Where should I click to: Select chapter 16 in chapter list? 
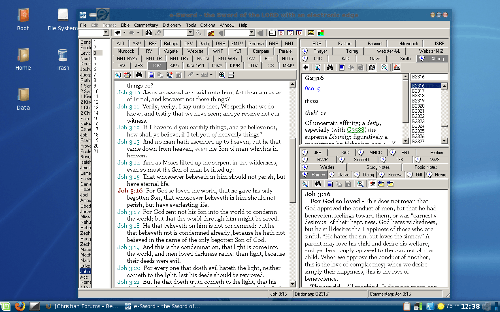click(96, 124)
